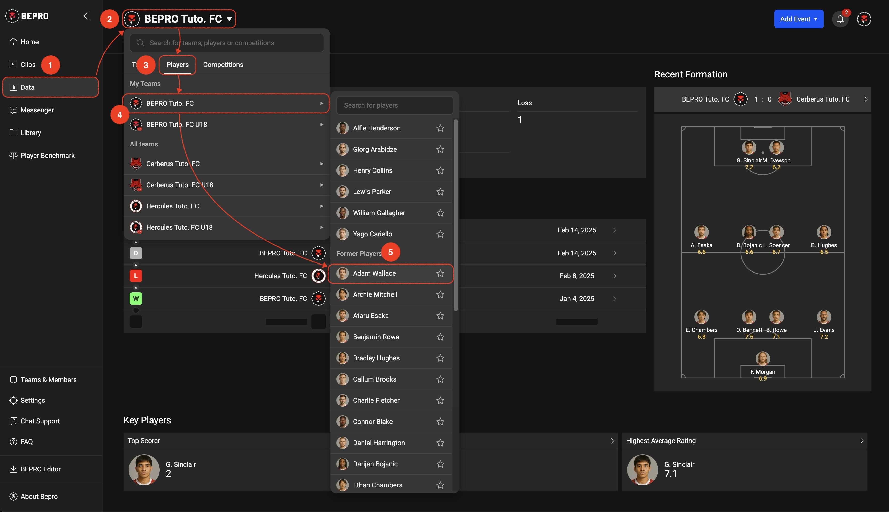
Task: Select the Players tab
Action: [177, 65]
